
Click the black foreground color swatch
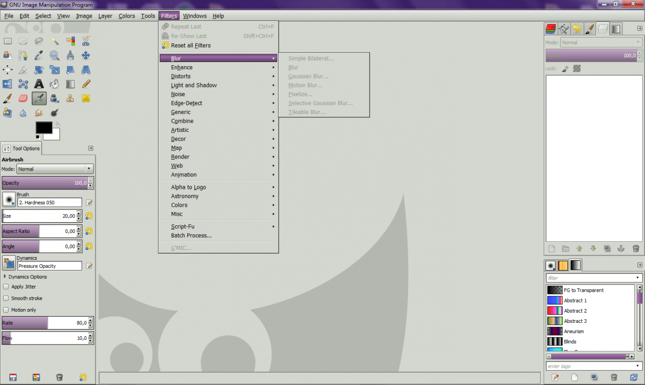tap(44, 128)
